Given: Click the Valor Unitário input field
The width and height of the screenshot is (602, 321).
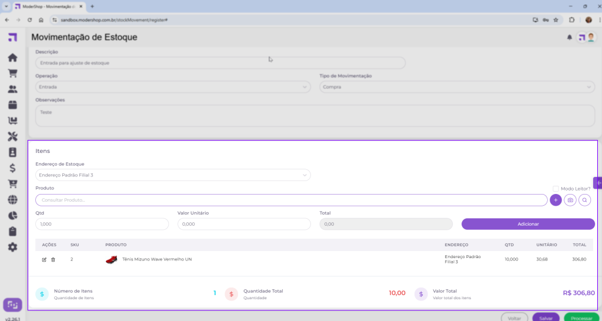Looking at the screenshot, I should [x=243, y=224].
